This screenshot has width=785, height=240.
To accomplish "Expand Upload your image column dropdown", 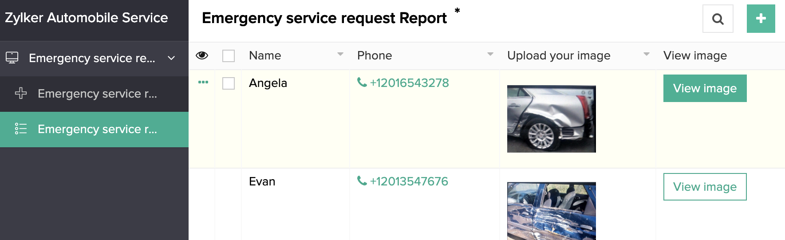I will [x=647, y=54].
